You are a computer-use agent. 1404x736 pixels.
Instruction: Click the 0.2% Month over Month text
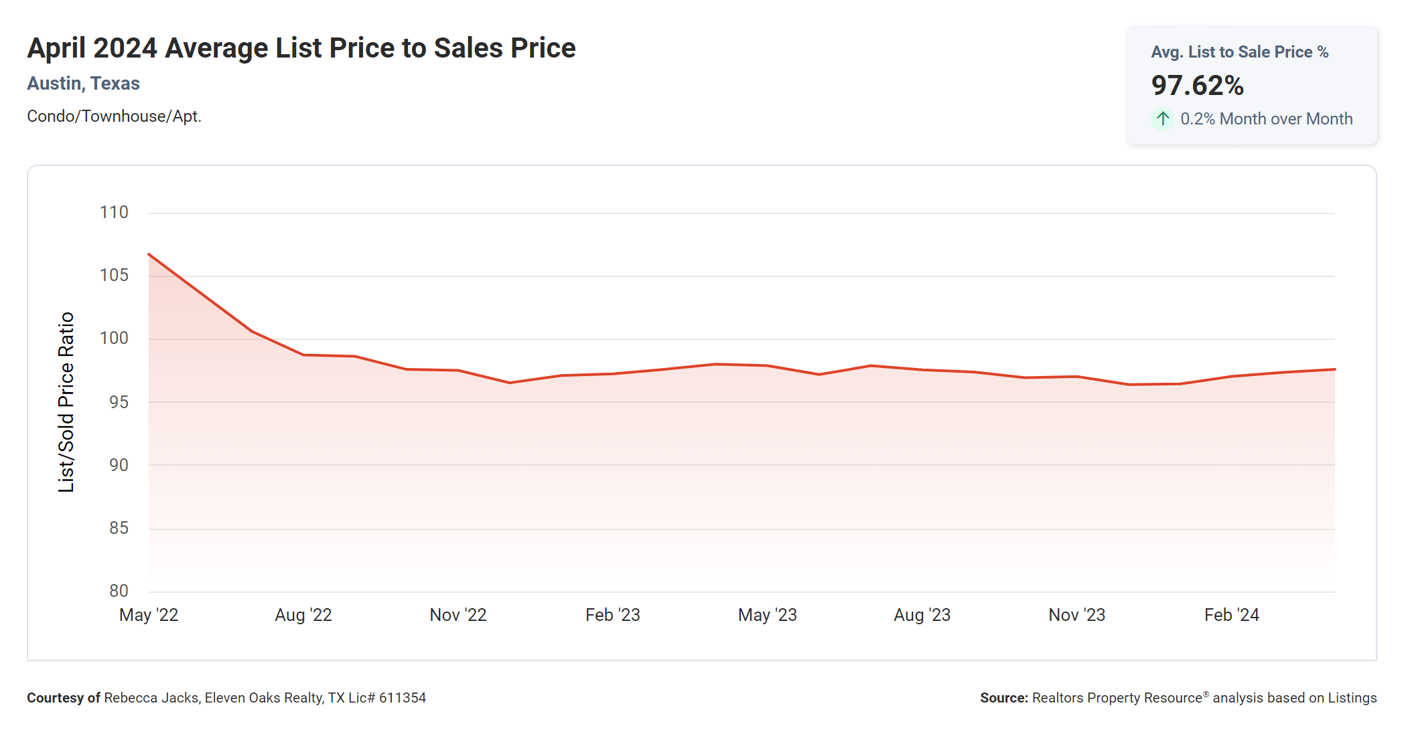[1266, 119]
